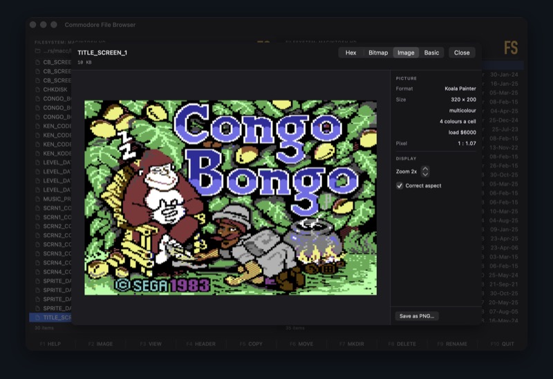Click F3 VIEW in the function bar
The image size is (553, 379).
click(151, 344)
